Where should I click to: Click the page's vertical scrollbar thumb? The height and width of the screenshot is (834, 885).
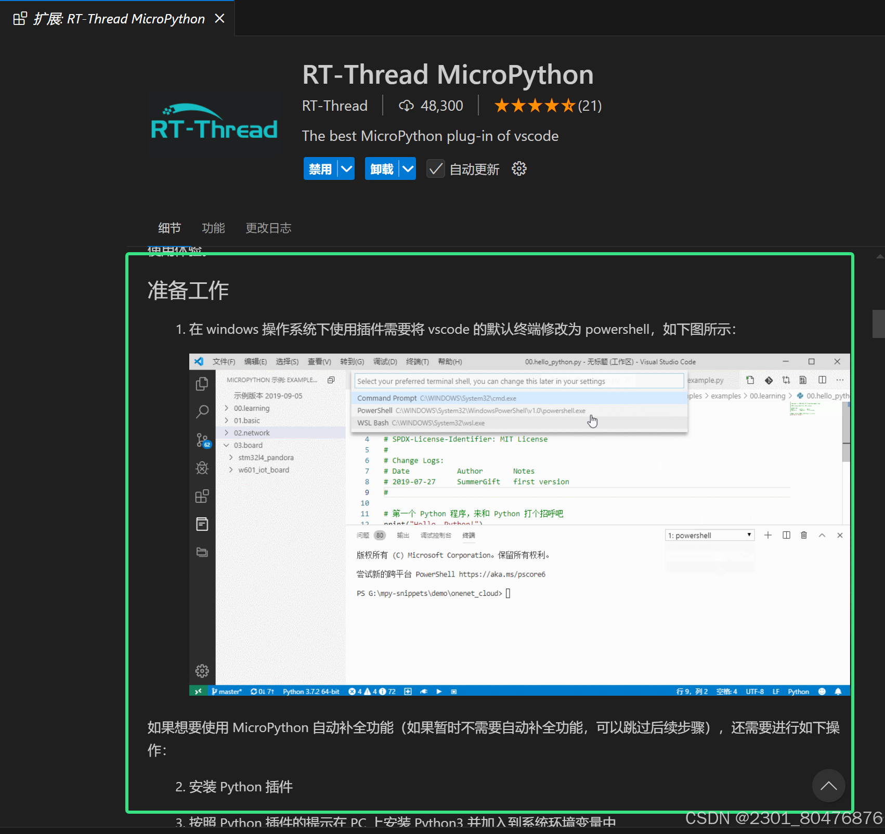[878, 324]
